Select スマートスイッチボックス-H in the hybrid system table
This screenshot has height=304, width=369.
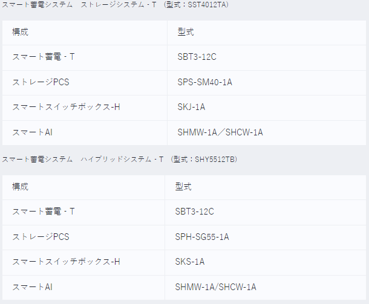(66, 262)
